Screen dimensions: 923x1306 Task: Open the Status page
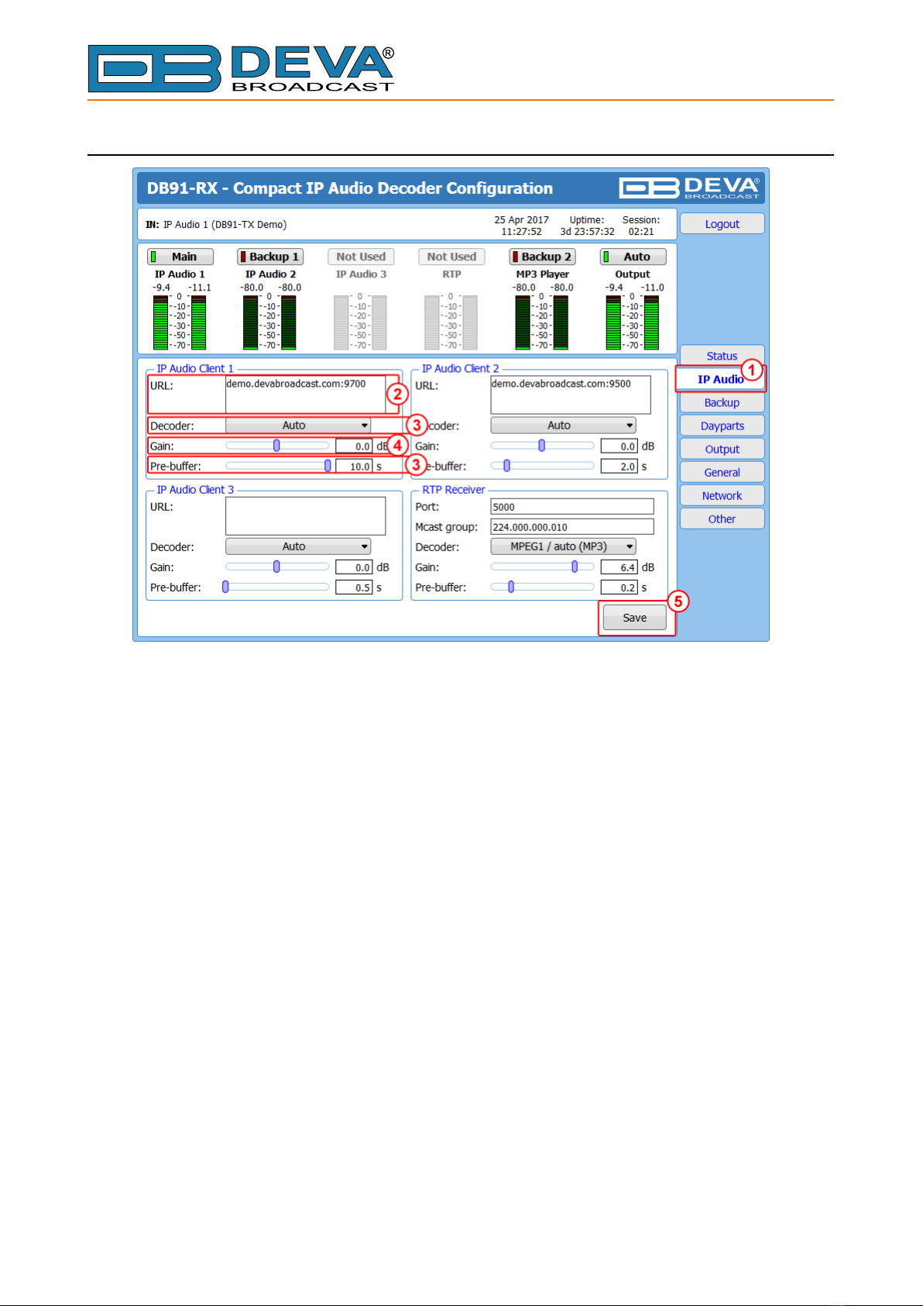pos(722,356)
